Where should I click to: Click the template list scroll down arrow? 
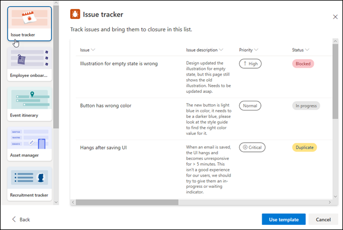pos(56,202)
